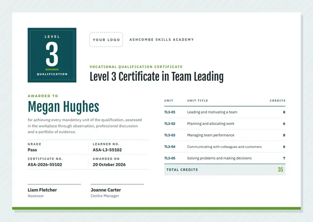Click the Level 3 Certificate in Team Leading title
This screenshot has width=313, height=222.
pyautogui.click(x=156, y=77)
